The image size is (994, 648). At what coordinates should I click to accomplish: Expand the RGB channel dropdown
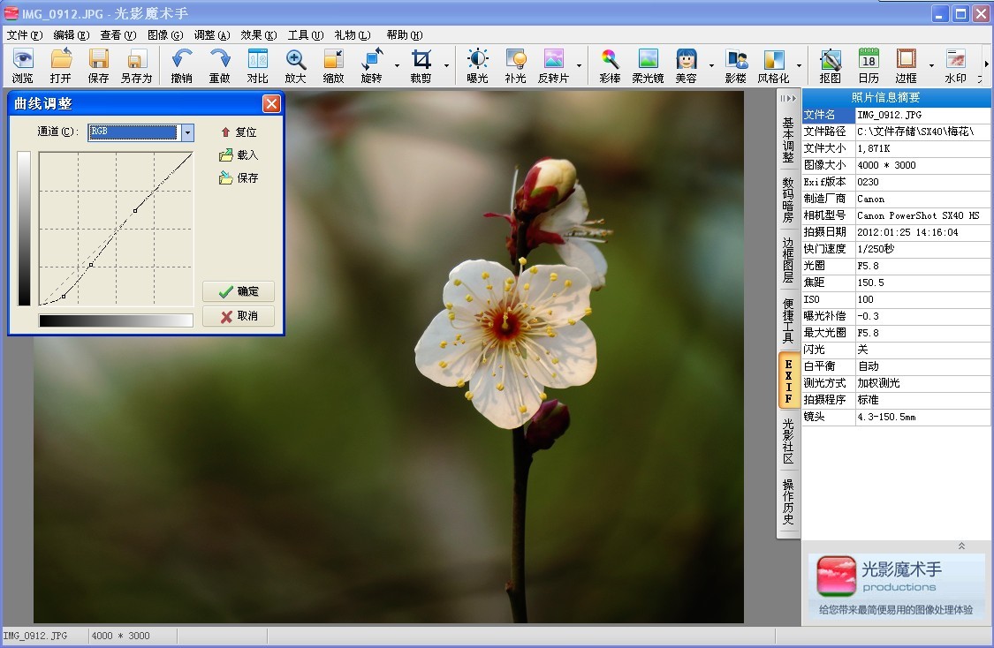(187, 132)
